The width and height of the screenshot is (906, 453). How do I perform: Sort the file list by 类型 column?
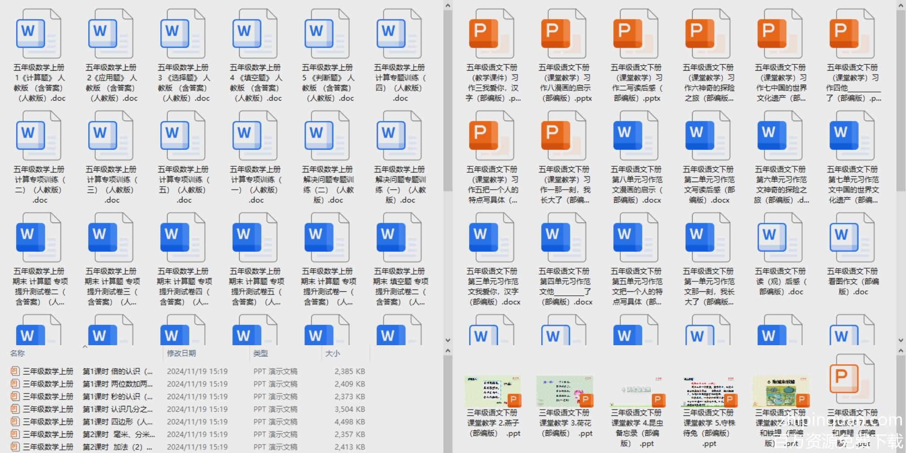point(260,353)
